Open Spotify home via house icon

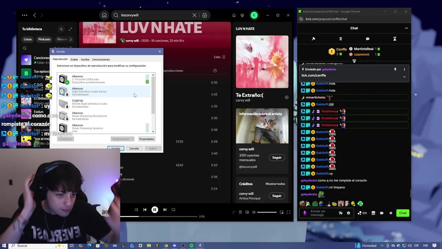coord(104,15)
